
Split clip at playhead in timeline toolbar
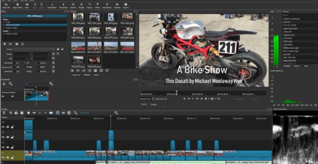51,113
